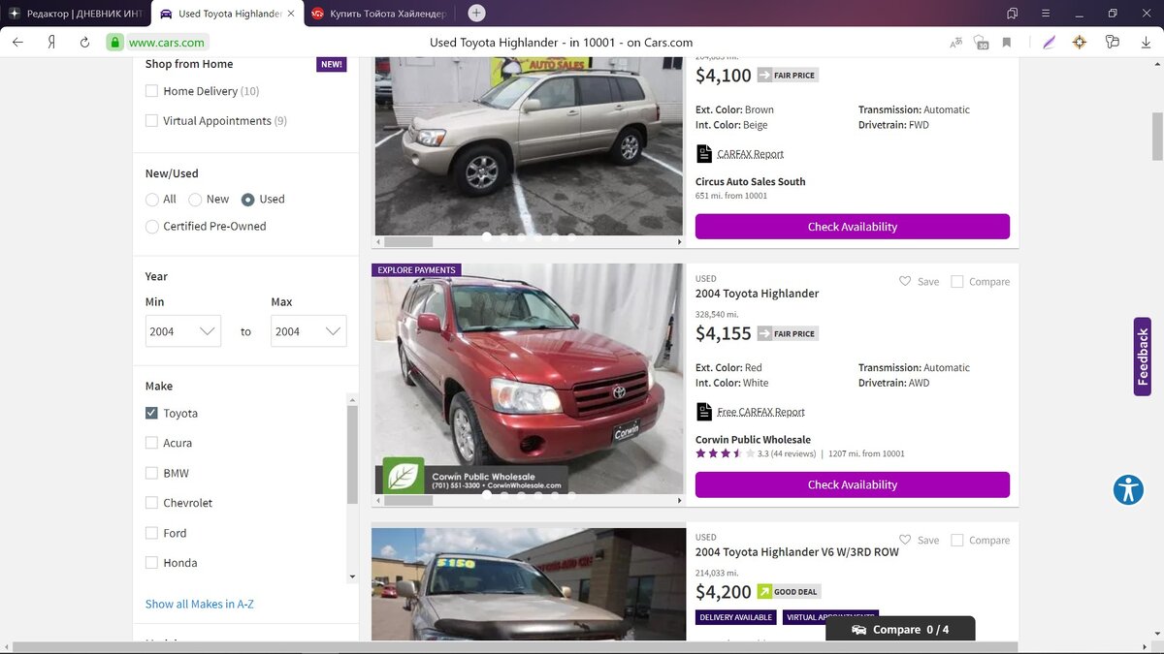
Task: Open the Max year dropdown
Action: [308, 331]
